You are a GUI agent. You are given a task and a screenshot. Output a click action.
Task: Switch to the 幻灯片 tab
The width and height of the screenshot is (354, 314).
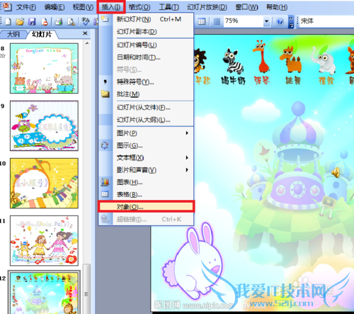42,34
